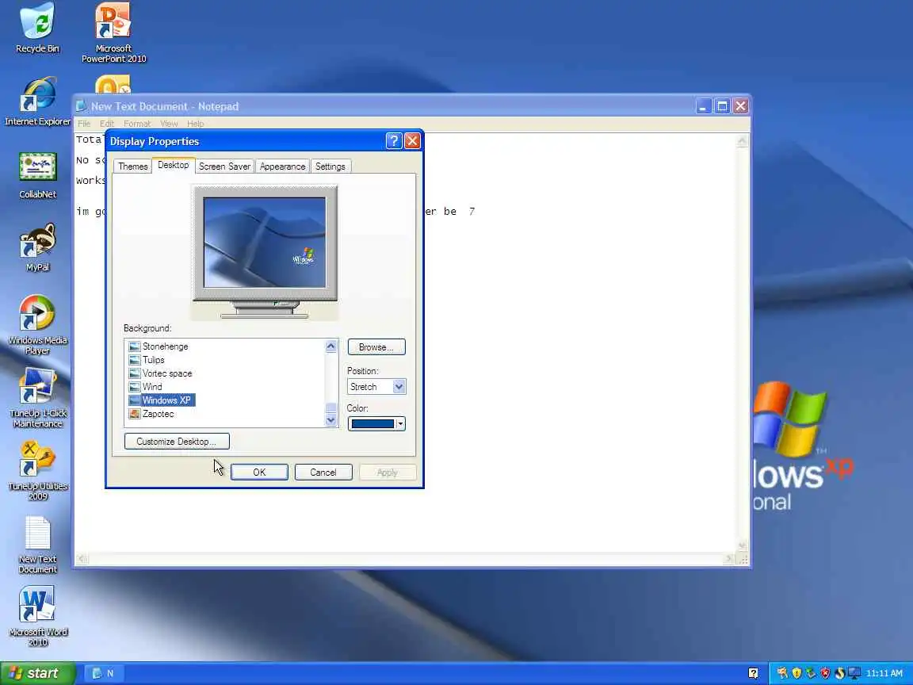Open the Notepad View menu

(x=169, y=124)
